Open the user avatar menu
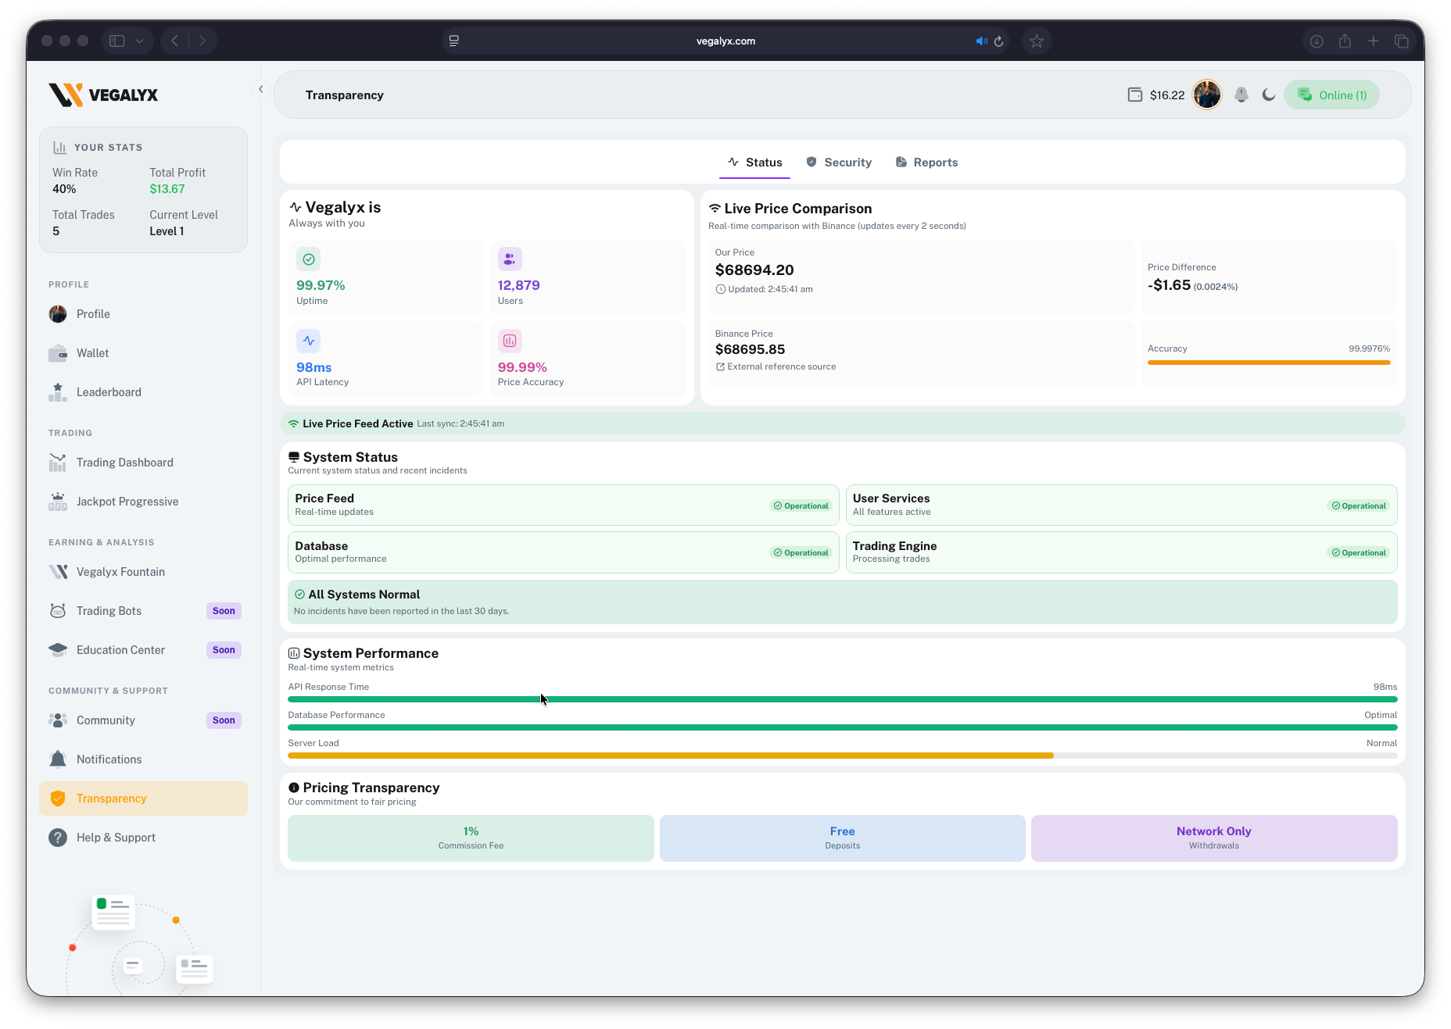Image resolution: width=1451 pixels, height=1029 pixels. coord(1207,95)
